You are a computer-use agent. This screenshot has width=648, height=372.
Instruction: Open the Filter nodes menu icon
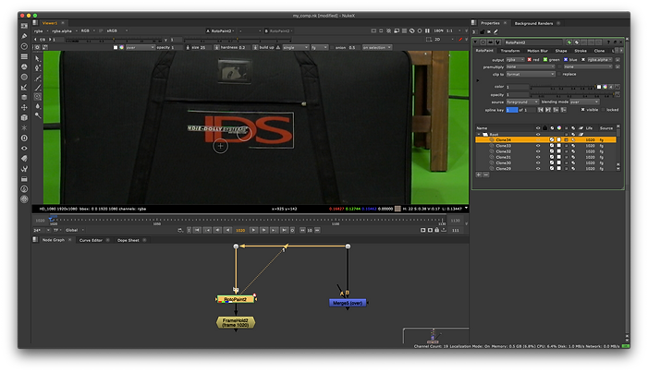24,77
